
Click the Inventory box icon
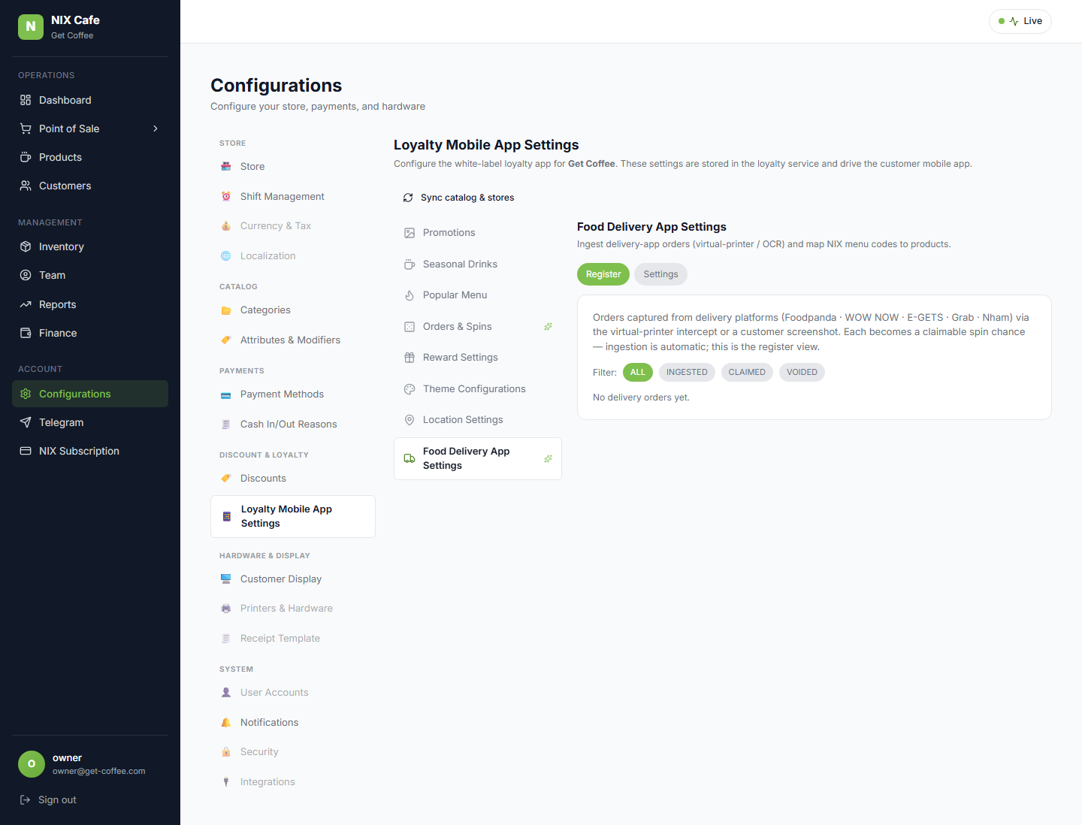(26, 246)
